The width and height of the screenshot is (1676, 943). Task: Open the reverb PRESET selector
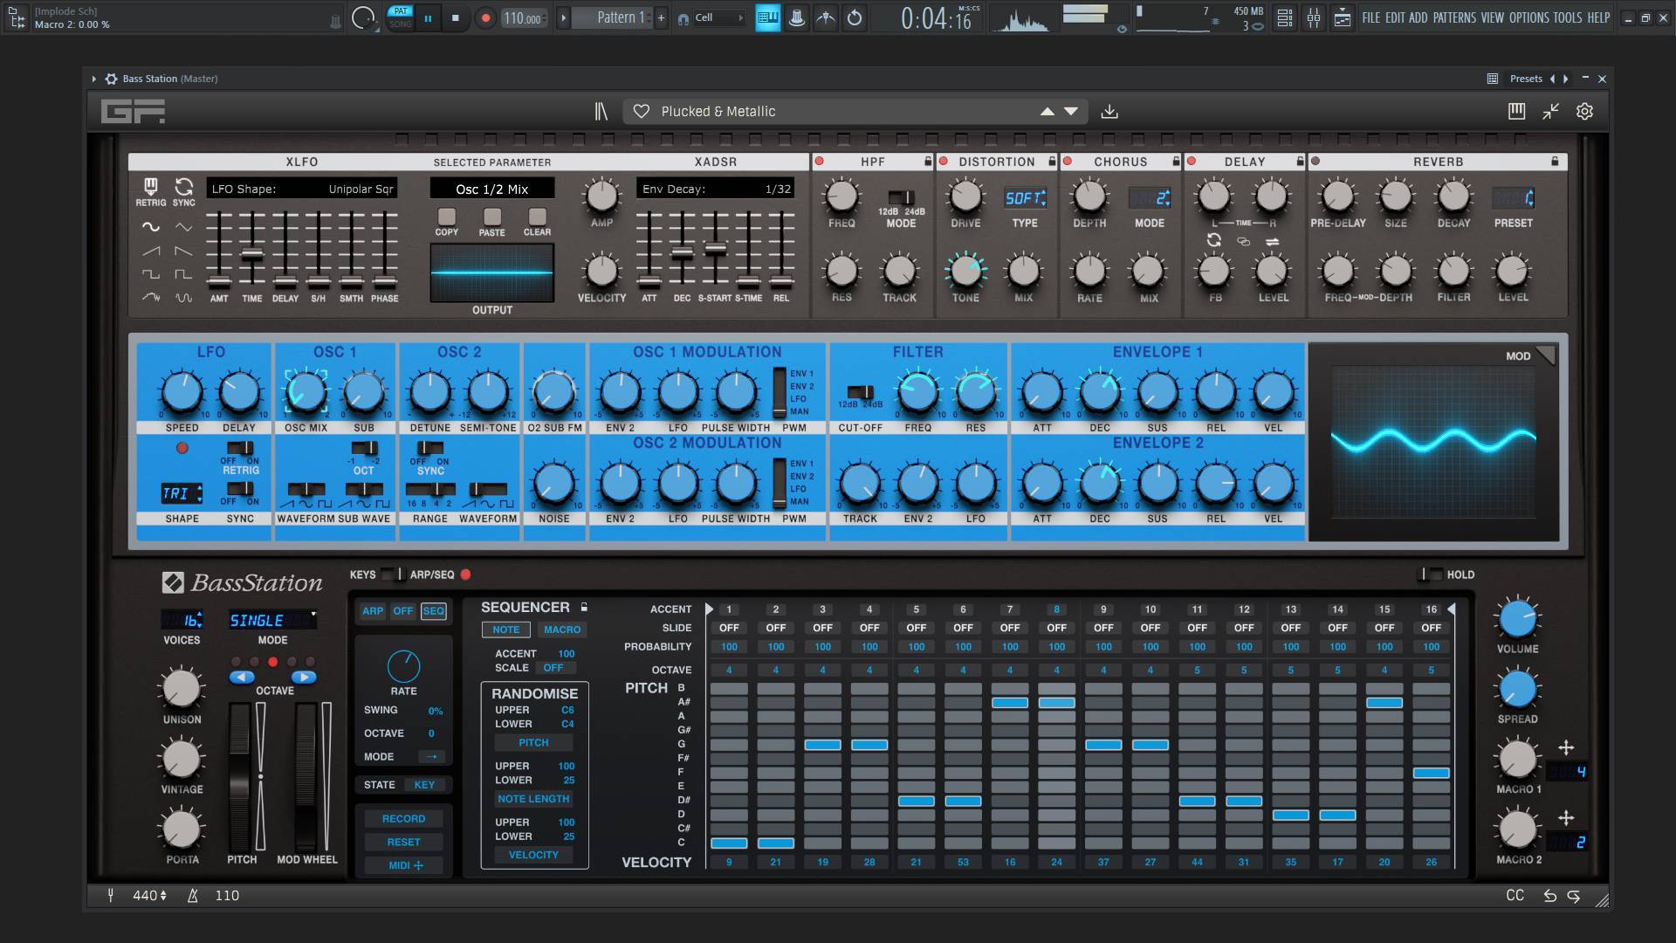click(x=1513, y=198)
